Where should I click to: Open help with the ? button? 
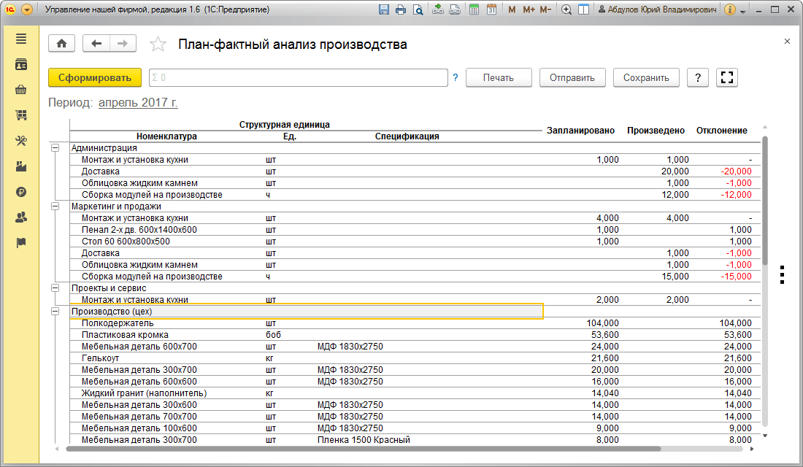[x=697, y=78]
